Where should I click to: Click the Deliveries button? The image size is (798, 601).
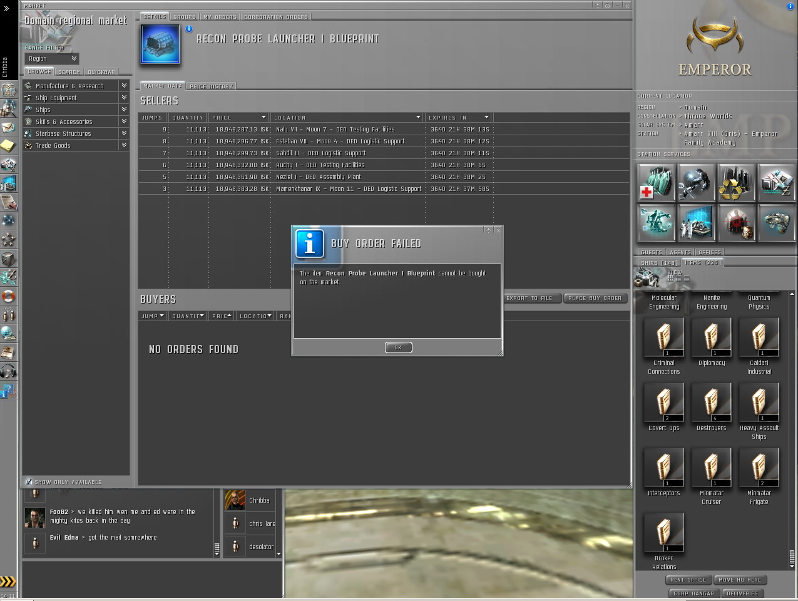[742, 593]
